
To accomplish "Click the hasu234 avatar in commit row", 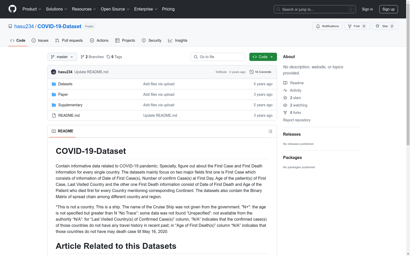I will pos(54,72).
